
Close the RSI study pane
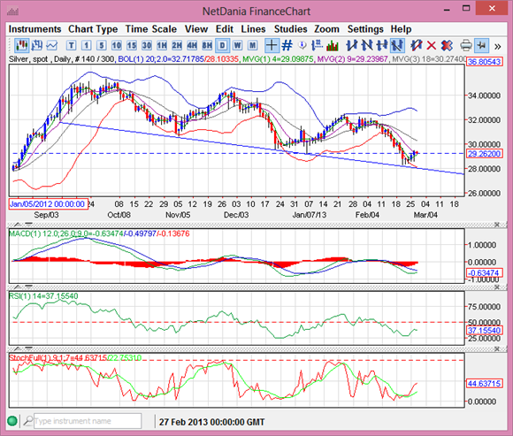497,287
